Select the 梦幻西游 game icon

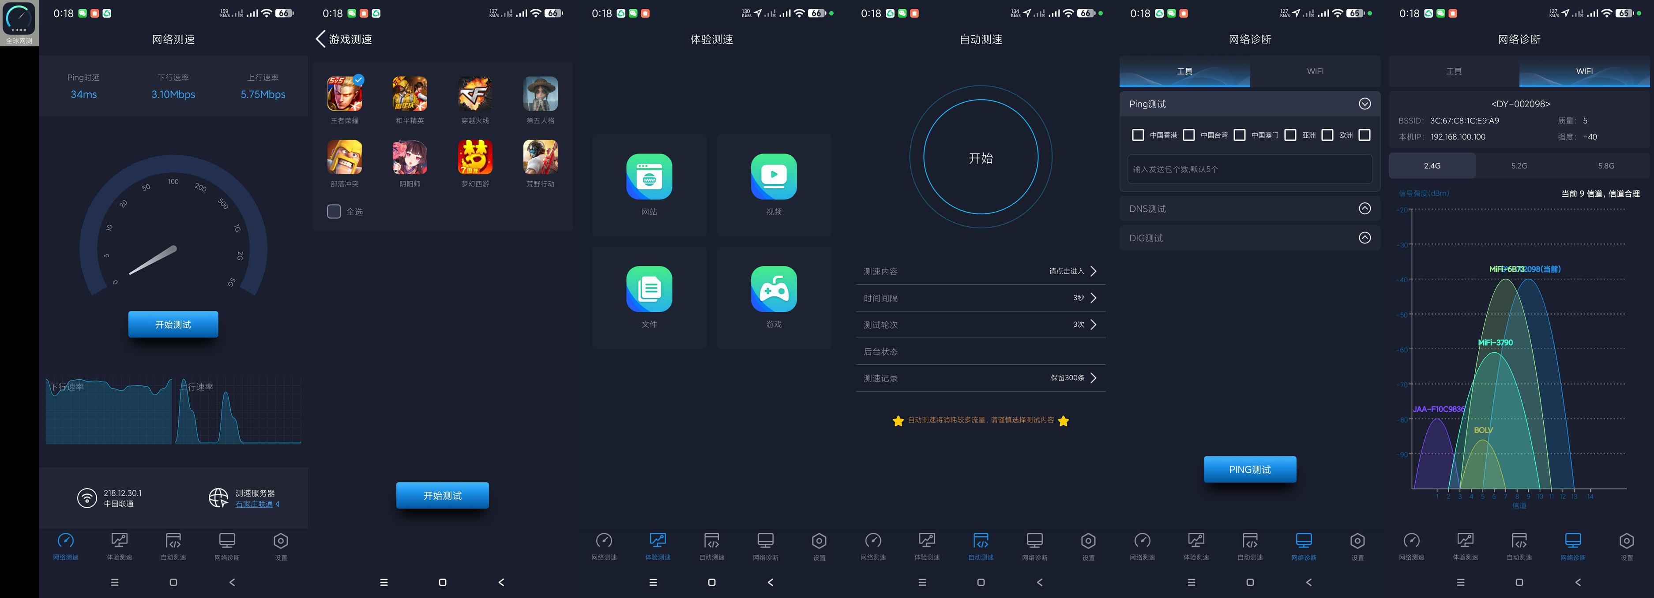[475, 157]
